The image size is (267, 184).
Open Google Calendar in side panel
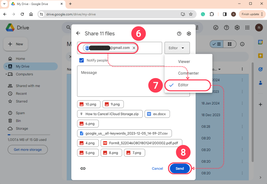260,42
